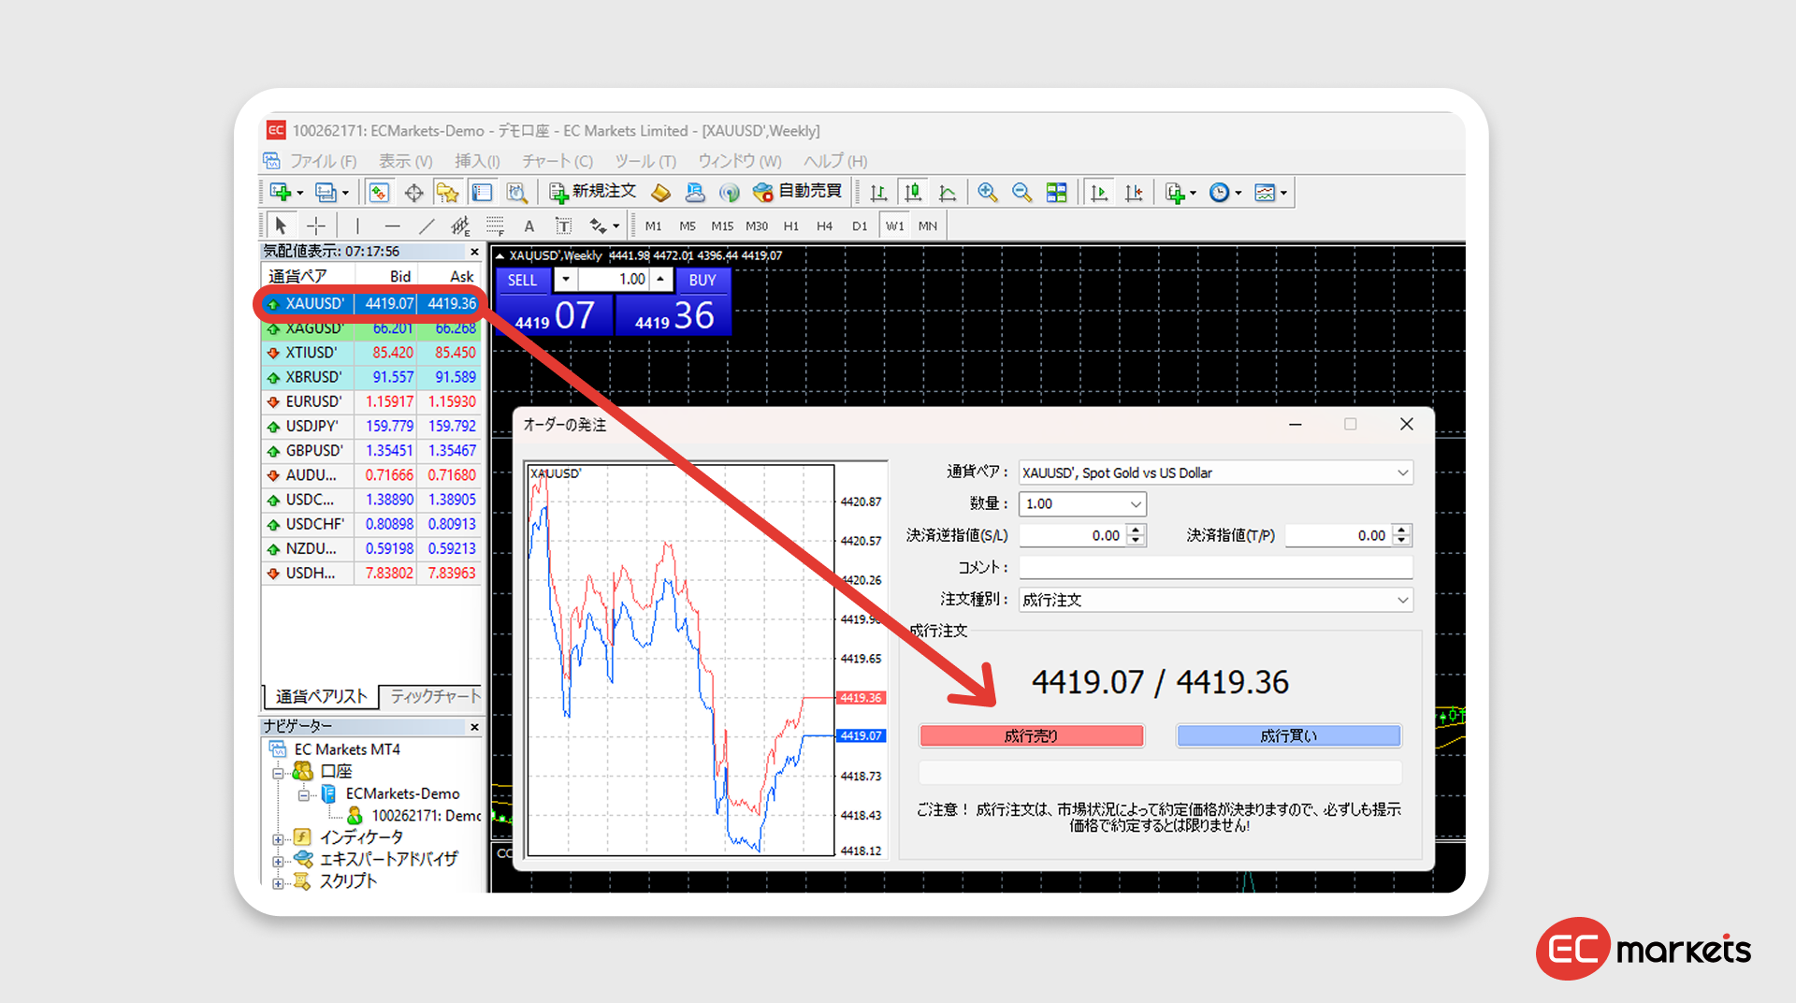Switch chart to D1 timeframe
Viewport: 1796px width, 1003px height.
pos(860,225)
